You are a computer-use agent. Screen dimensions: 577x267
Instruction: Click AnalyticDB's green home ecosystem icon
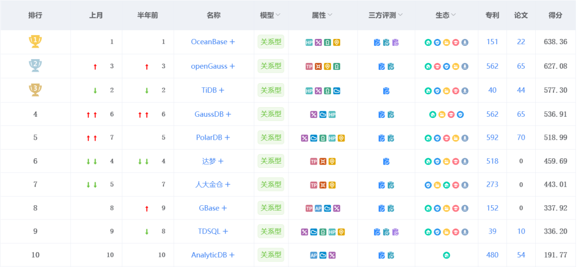click(446, 255)
